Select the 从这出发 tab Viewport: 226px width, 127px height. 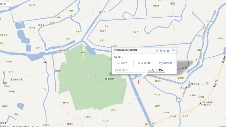click(x=144, y=63)
